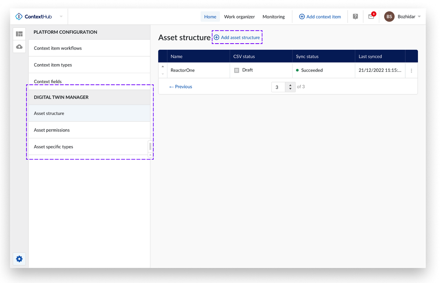440x283 pixels.
Task: Click the page number input field
Action: click(279, 87)
